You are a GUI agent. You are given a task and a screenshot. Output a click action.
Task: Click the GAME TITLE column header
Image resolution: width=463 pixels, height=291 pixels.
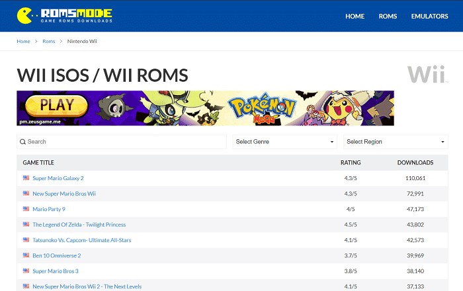click(x=38, y=162)
